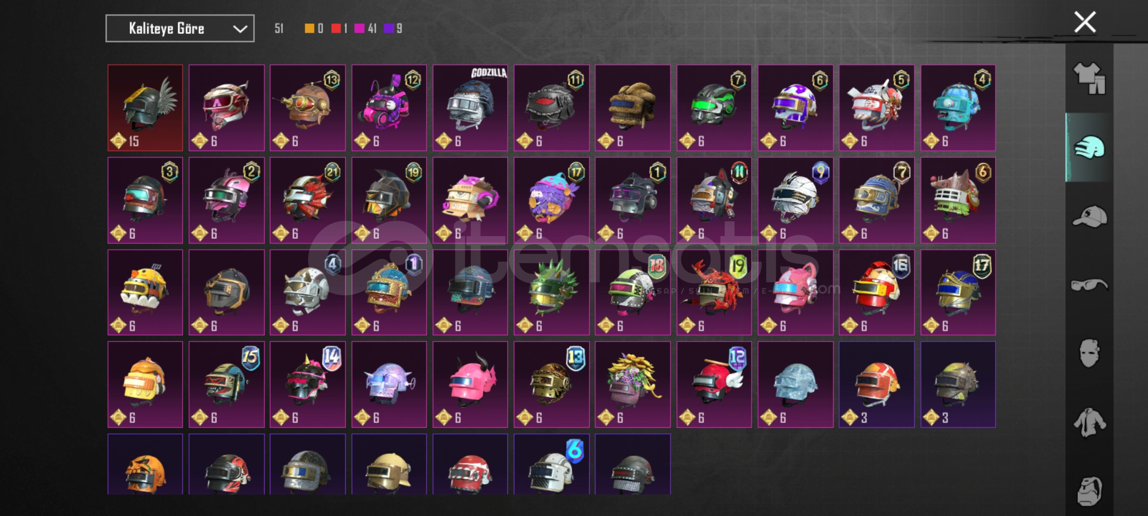Pick the furry brown helmet skin
The width and height of the screenshot is (1148, 516).
pos(633,108)
